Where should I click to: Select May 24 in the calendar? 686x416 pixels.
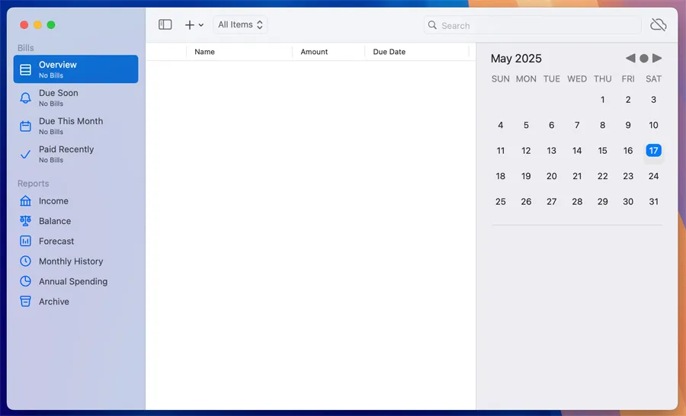click(x=653, y=176)
